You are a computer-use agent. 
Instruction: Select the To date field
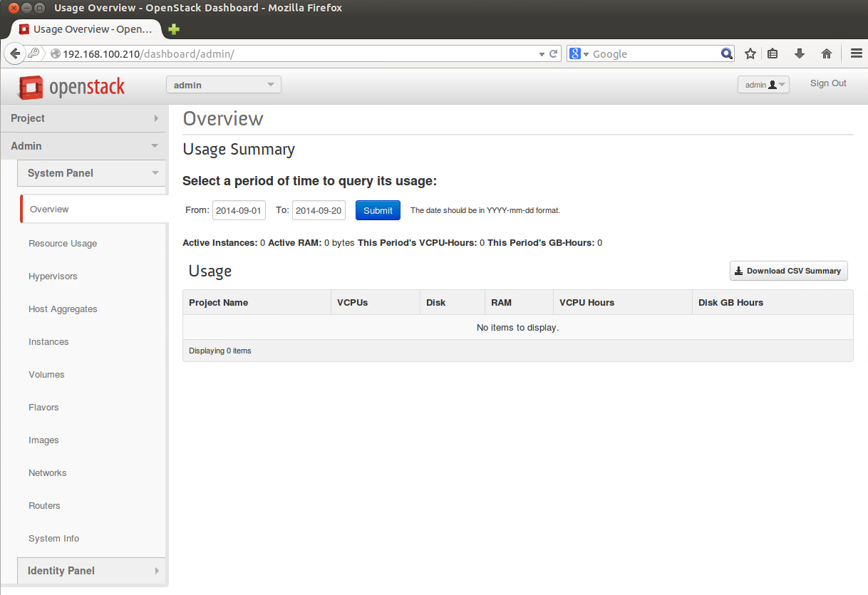[319, 210]
